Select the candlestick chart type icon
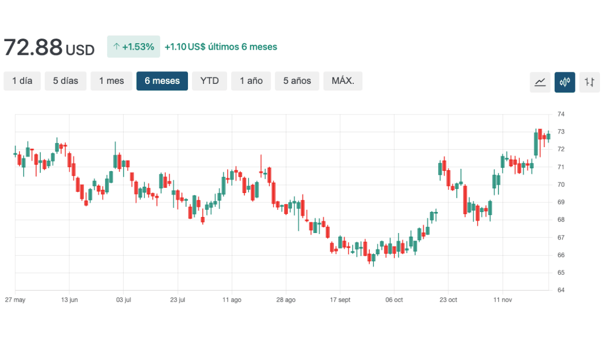 click(565, 82)
